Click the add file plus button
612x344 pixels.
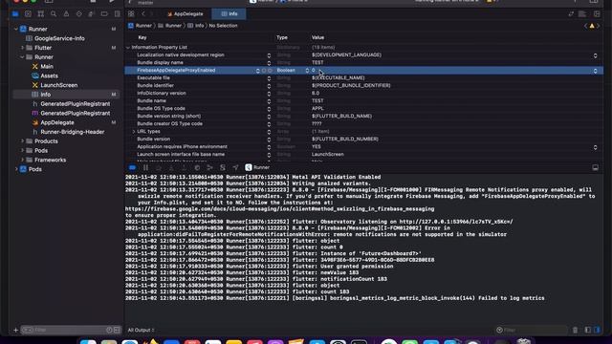pos(15,330)
